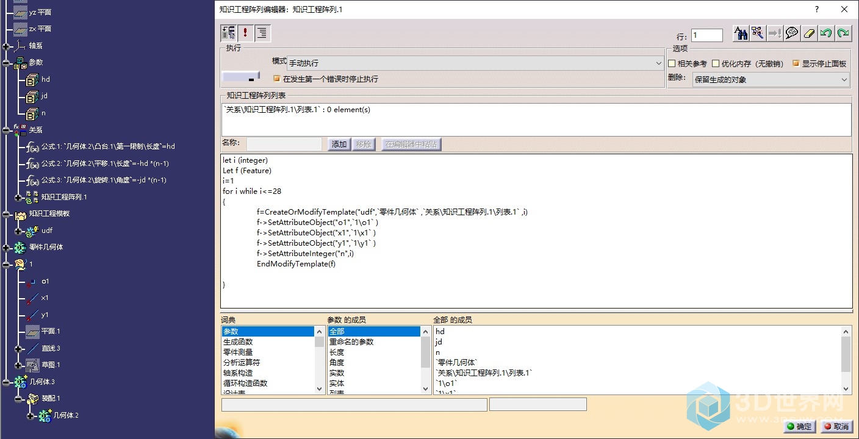This screenshot has width=859, height=439.
Task: Select 生成函数 in the dictionary list
Action: (268, 342)
